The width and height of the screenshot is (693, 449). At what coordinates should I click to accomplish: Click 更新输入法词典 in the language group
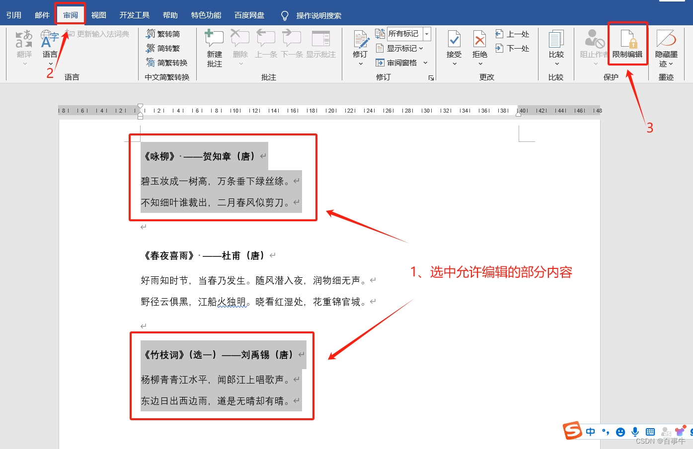(98, 34)
